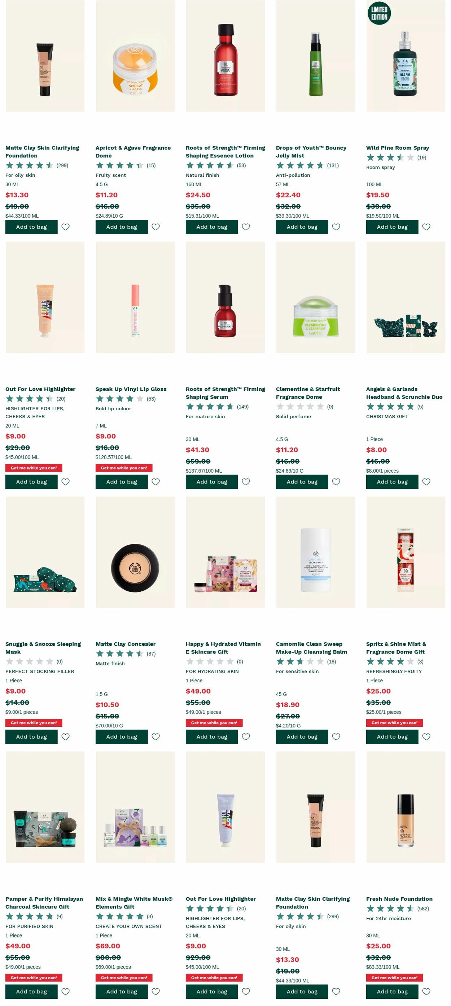The height and width of the screenshot is (1006, 451).
Task: Save Angels & Garlands Headband Duo to wishlist
Action: pyautogui.click(x=426, y=481)
